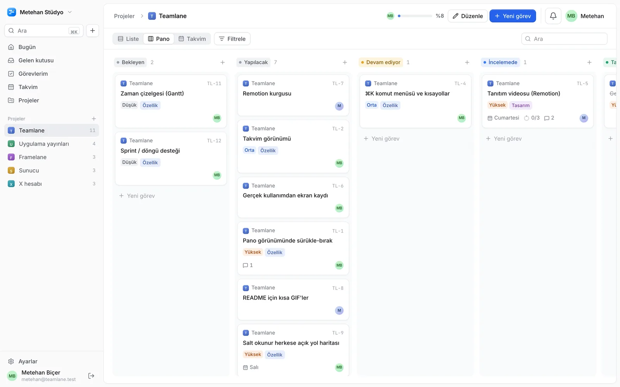This screenshot has height=387, width=620.
Task: Click Projeler in the breadcrumb
Action: tap(124, 16)
